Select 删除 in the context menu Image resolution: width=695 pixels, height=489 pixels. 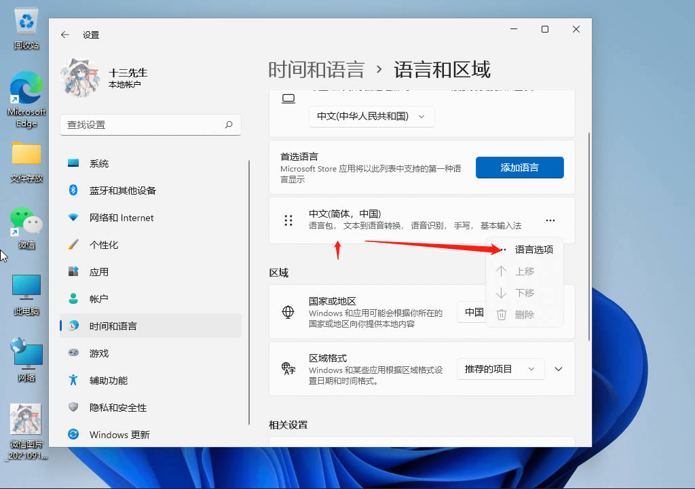click(526, 314)
